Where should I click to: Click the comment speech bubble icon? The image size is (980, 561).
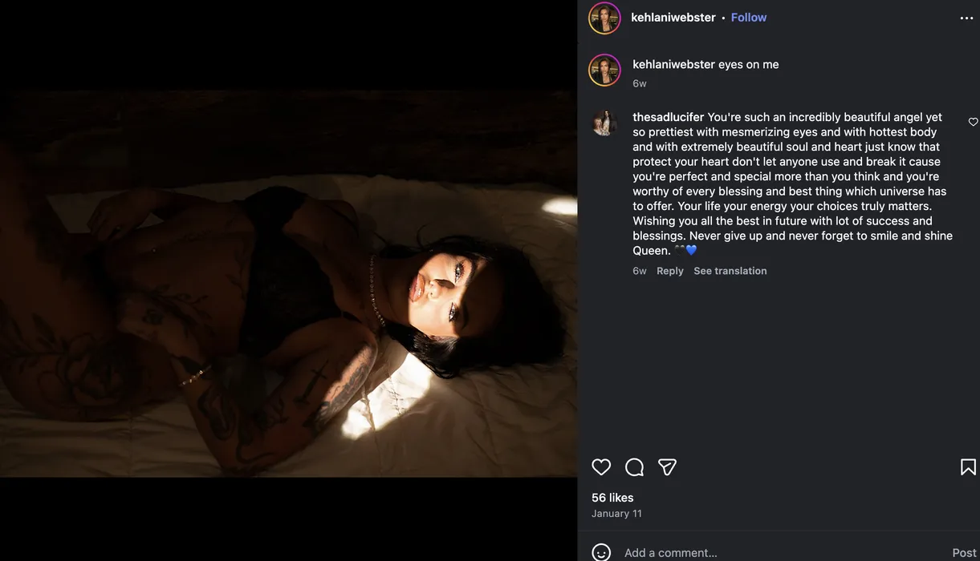[x=634, y=467]
